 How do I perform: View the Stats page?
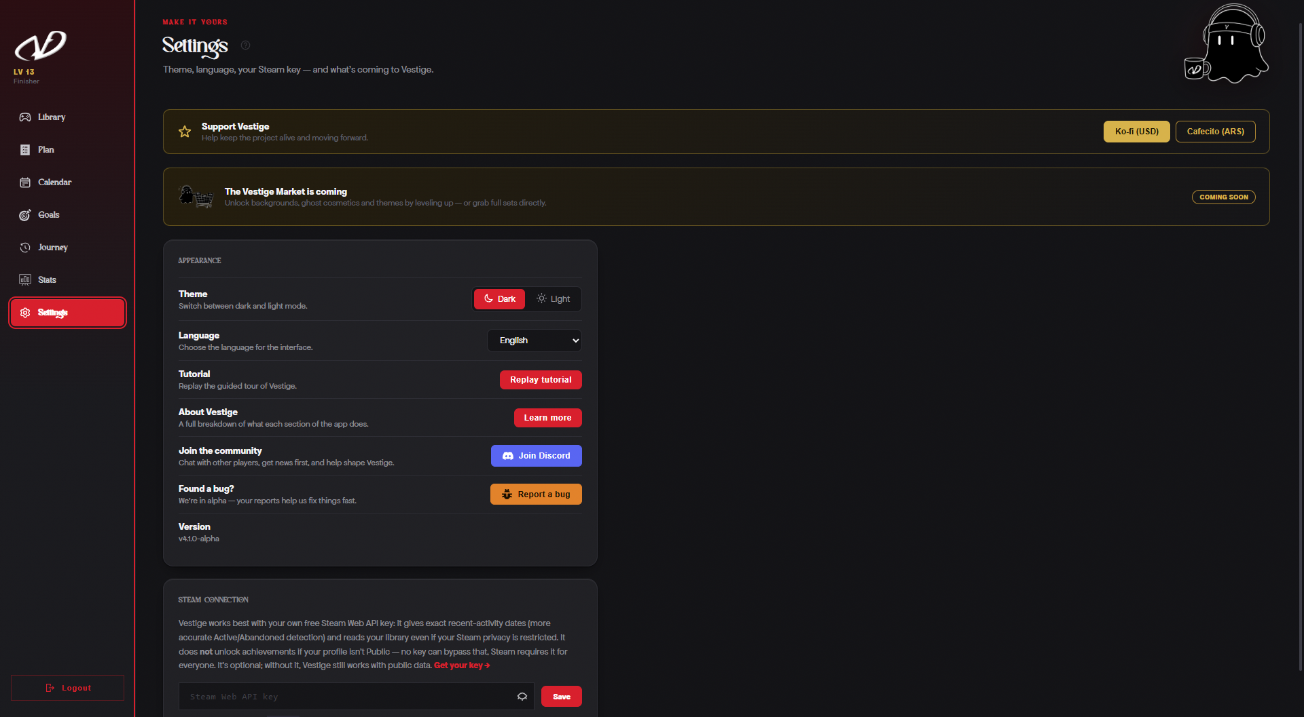tap(67, 280)
